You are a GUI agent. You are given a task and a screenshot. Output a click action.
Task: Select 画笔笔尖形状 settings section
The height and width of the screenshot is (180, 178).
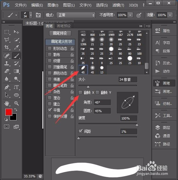pyautogui.click(x=60, y=42)
